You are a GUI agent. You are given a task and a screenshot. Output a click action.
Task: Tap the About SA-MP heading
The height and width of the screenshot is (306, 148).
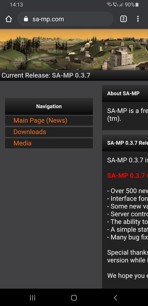123,93
